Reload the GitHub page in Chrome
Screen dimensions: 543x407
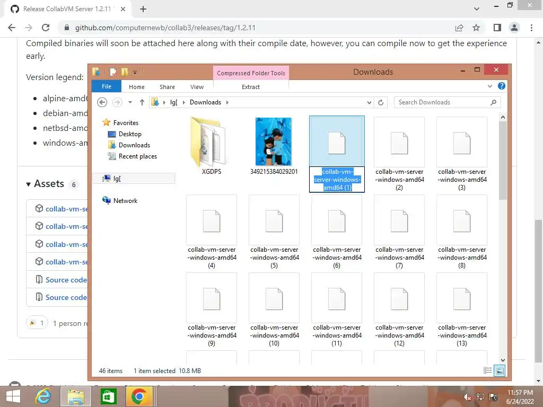(x=46, y=28)
